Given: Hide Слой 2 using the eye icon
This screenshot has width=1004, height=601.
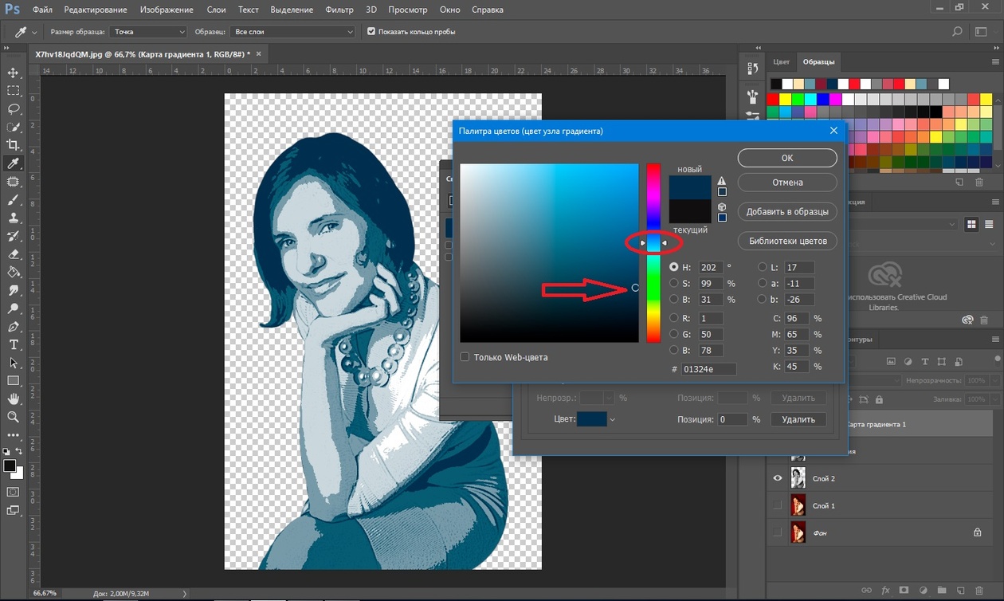Looking at the screenshot, I should pos(778,478).
